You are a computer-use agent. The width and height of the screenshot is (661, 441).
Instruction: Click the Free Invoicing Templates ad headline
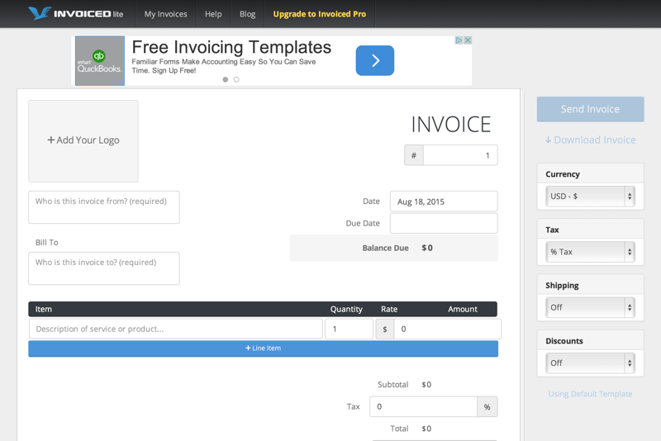pyautogui.click(x=231, y=47)
